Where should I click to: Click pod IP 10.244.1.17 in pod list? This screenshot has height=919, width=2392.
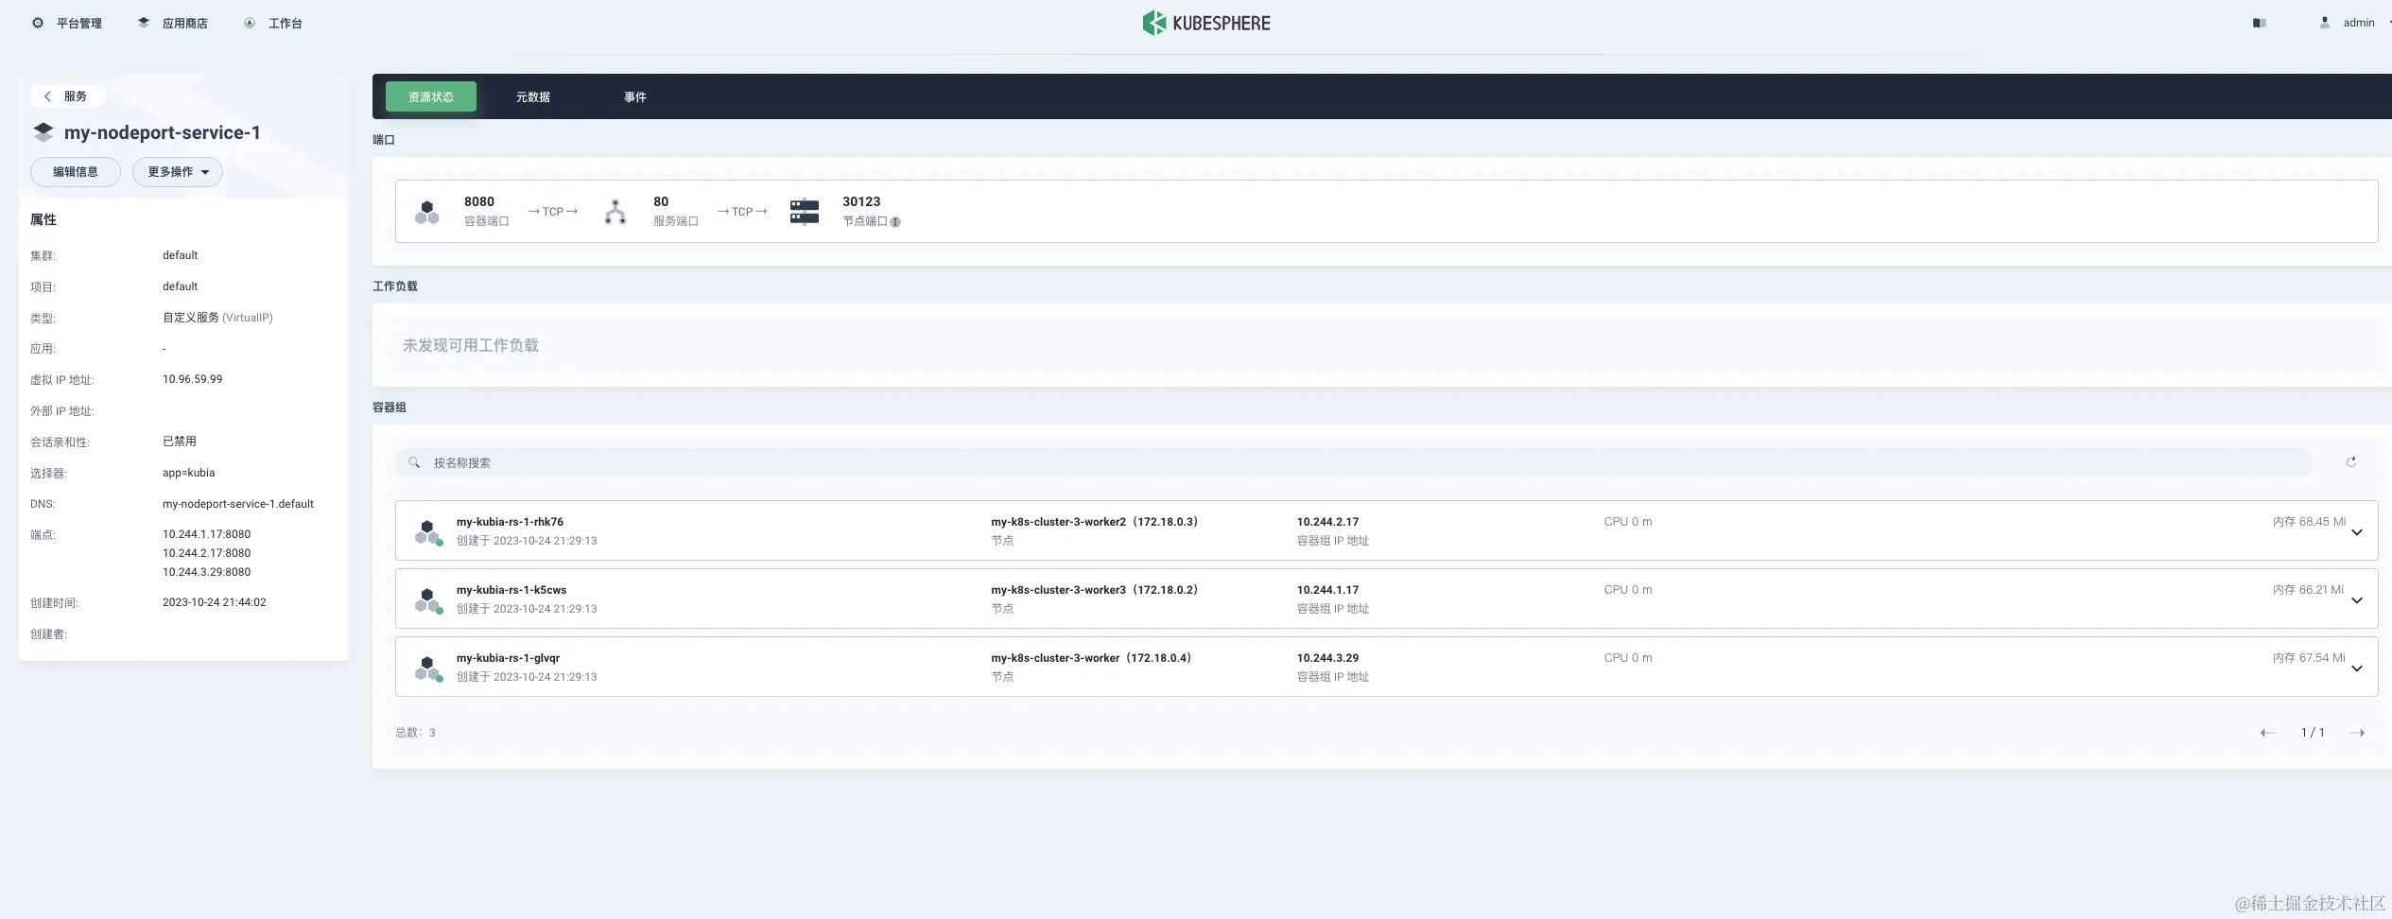[x=1327, y=590]
